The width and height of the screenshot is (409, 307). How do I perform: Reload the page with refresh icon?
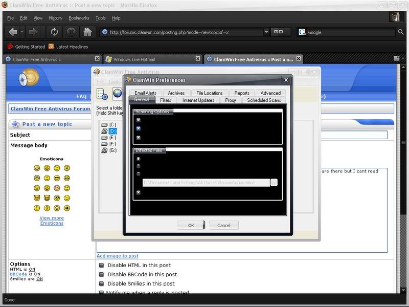54,32
